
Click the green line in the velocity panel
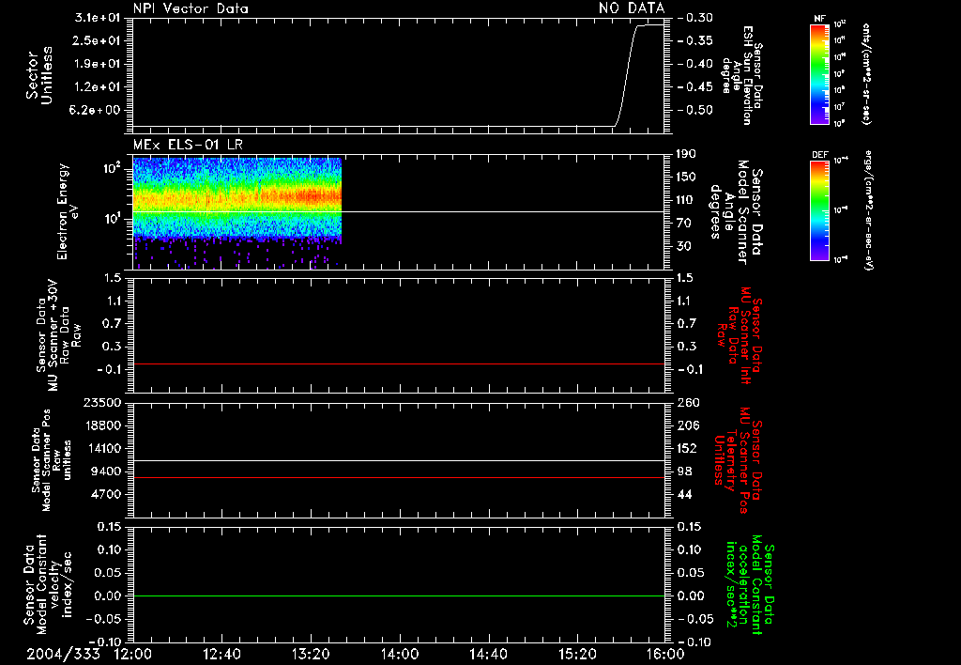coord(399,595)
